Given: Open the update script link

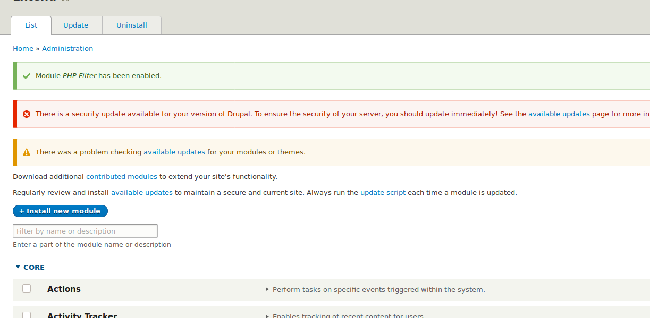Looking at the screenshot, I should coord(383,193).
